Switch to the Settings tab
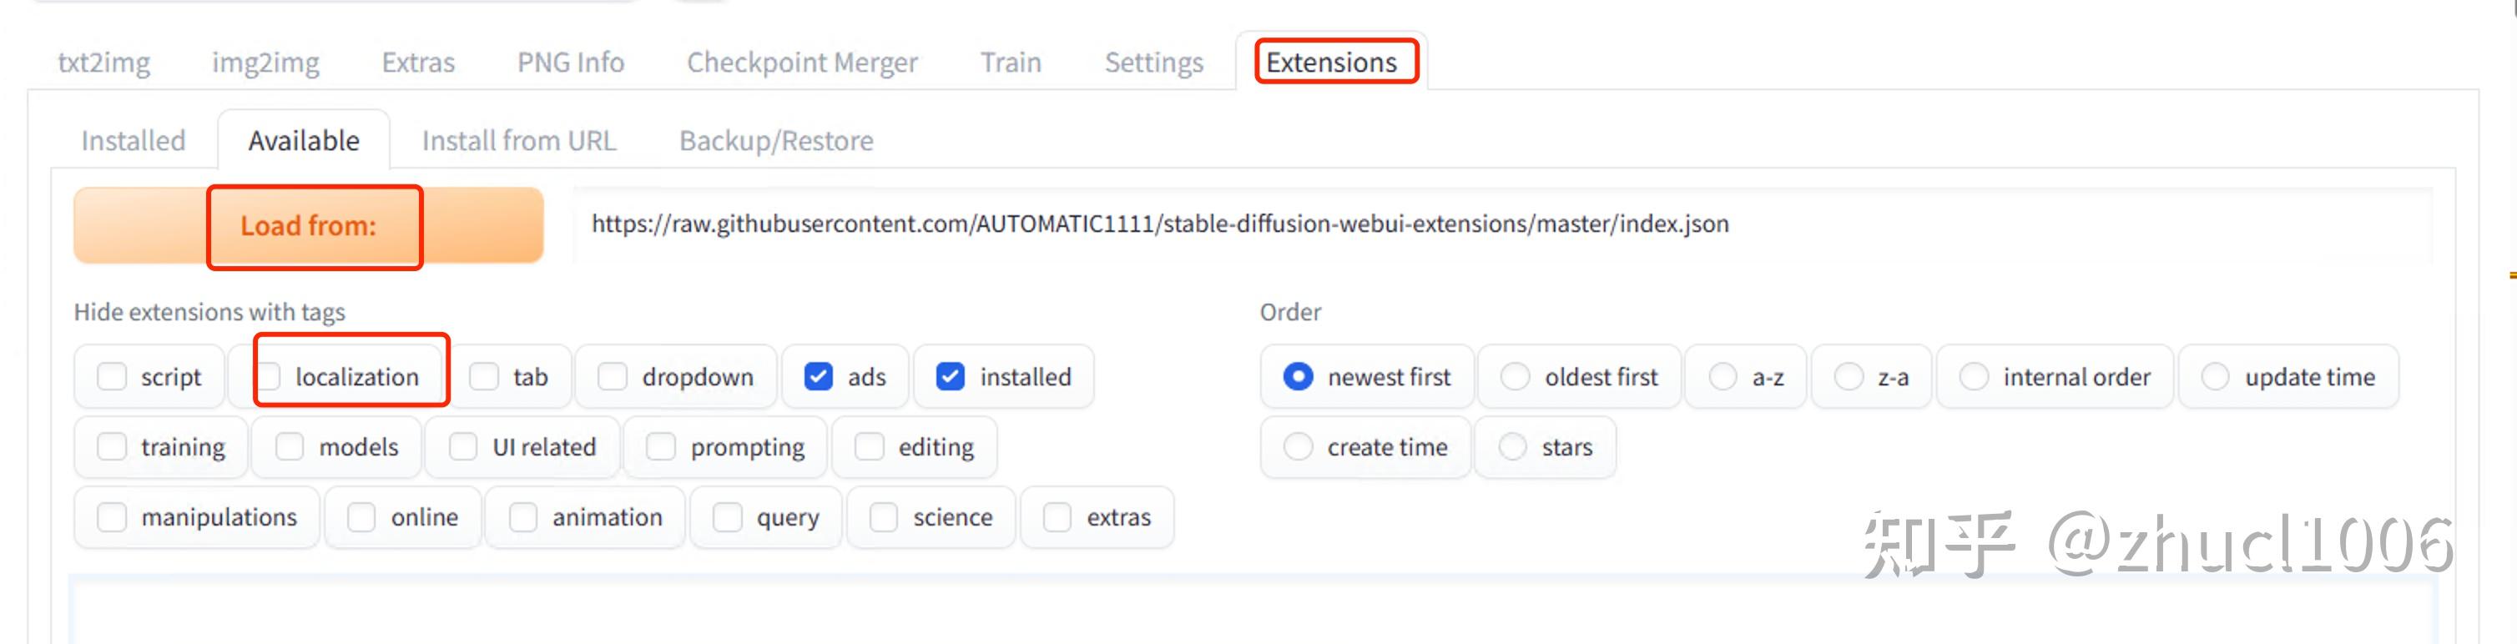2517x644 pixels. point(1153,63)
